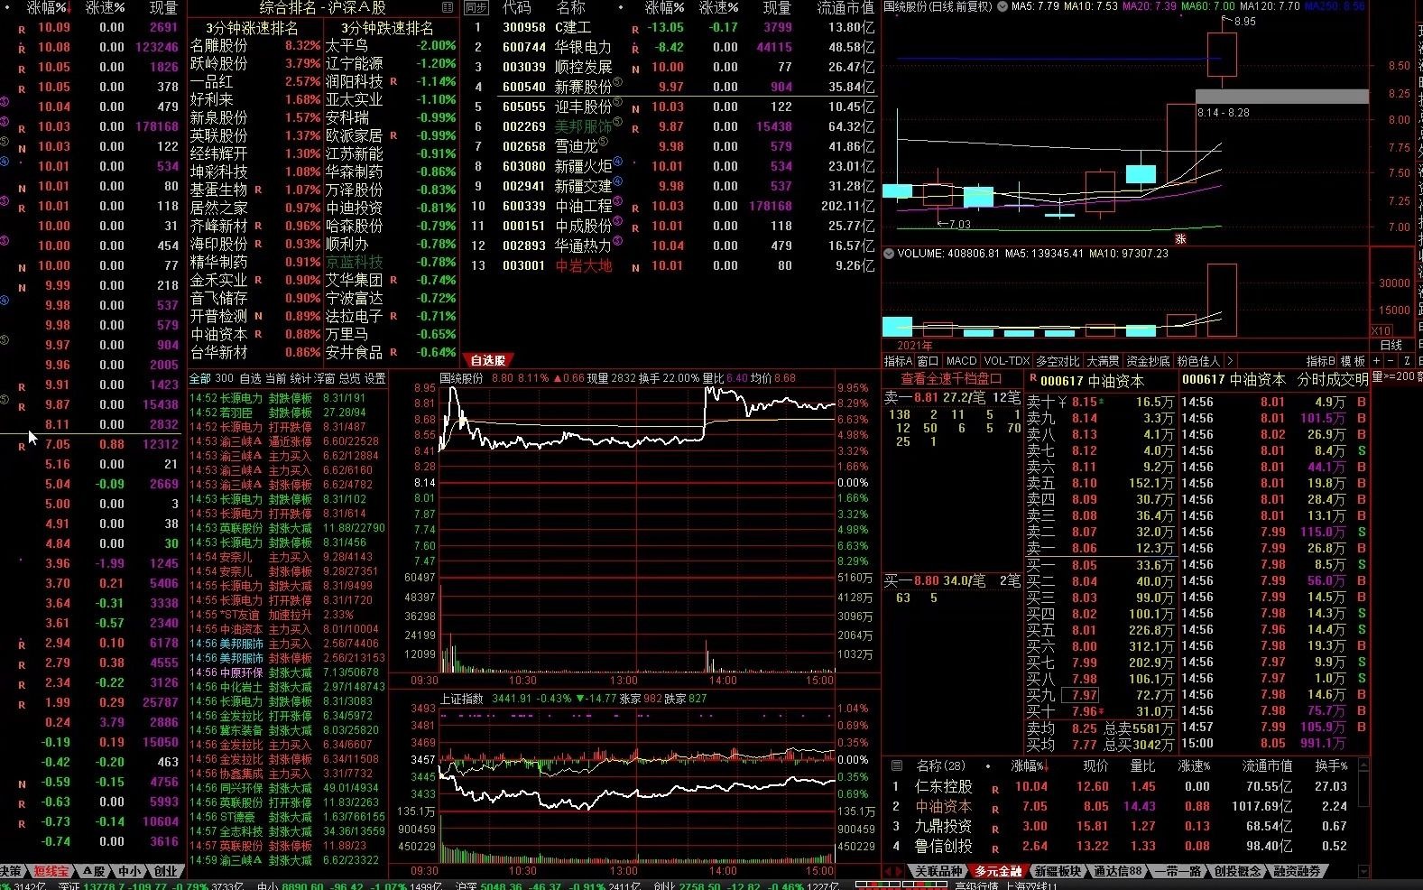Switch to 关联品种 tab
The height and width of the screenshot is (890, 1423).
click(x=938, y=871)
